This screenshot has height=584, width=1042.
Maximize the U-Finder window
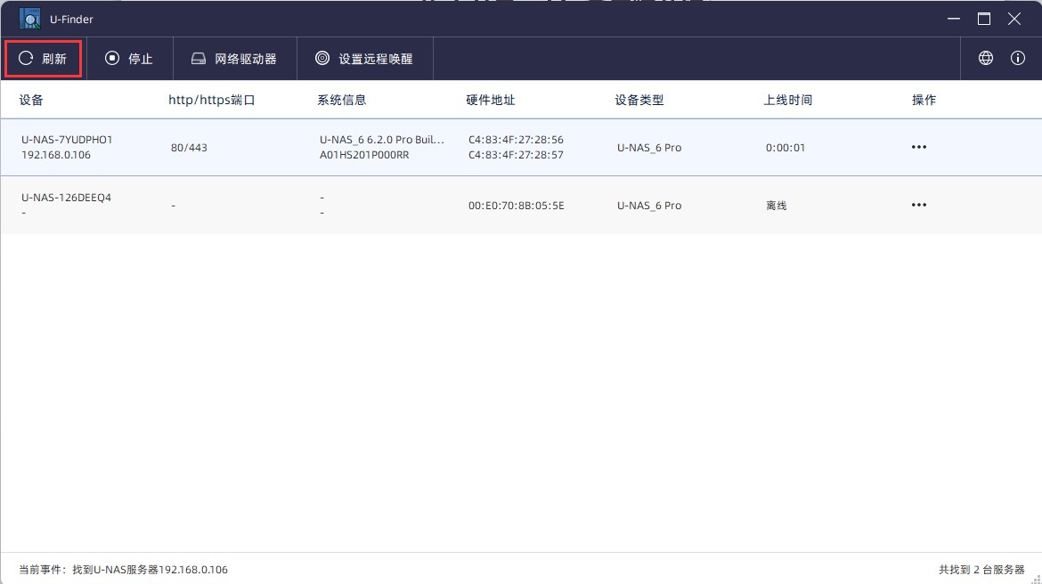pyautogui.click(x=984, y=19)
